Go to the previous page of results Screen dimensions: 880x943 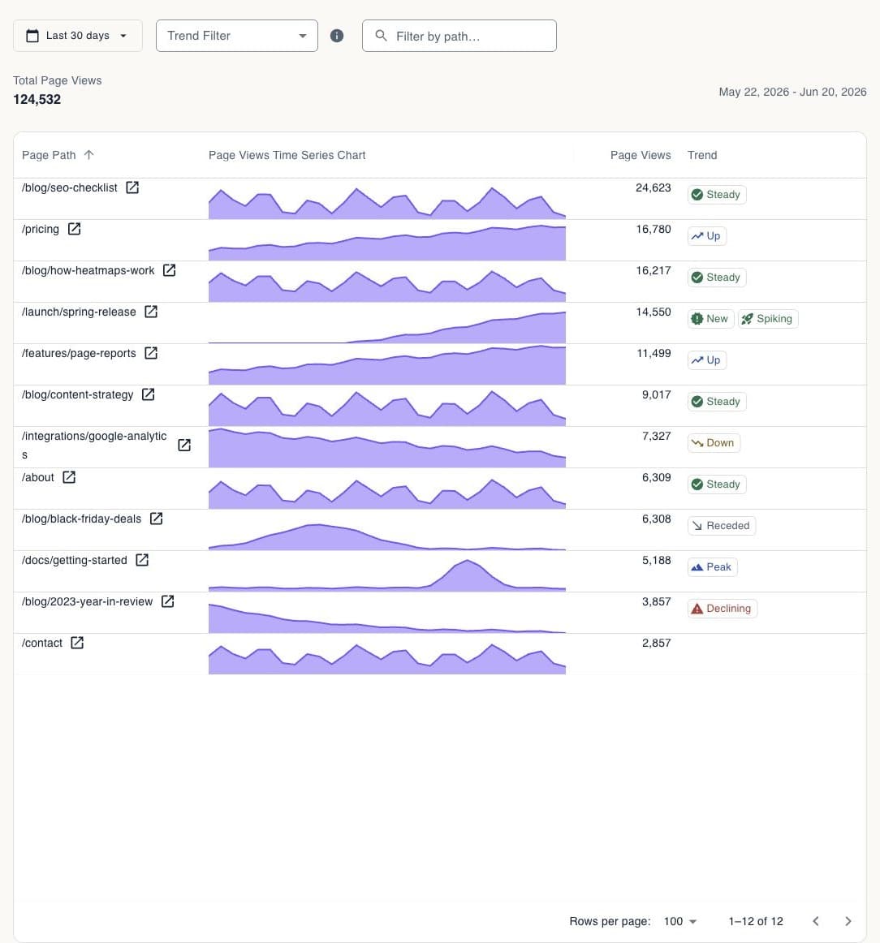click(x=816, y=921)
